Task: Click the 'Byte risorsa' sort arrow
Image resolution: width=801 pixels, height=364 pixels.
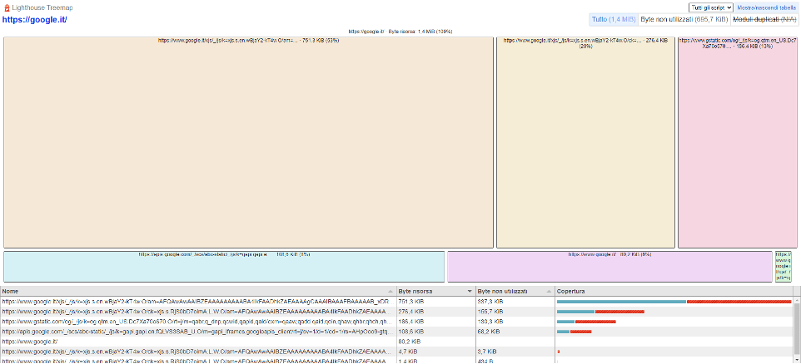Action: pyautogui.click(x=470, y=292)
